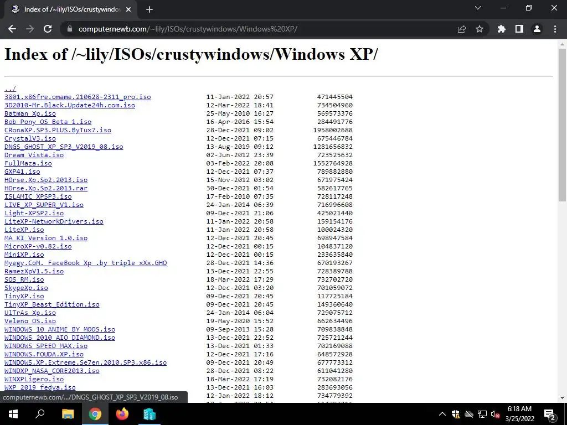567x425 pixels.
Task: Launch Firefox from the taskbar
Action: 122,414
